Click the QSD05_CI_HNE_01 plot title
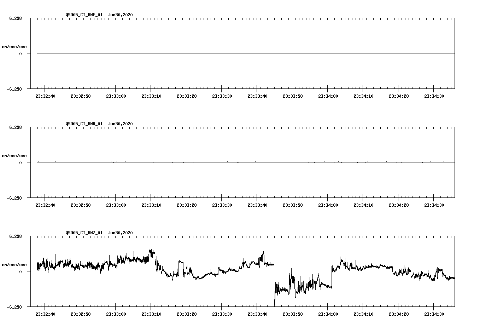The width and height of the screenshot is (480, 327). pyautogui.click(x=99, y=15)
